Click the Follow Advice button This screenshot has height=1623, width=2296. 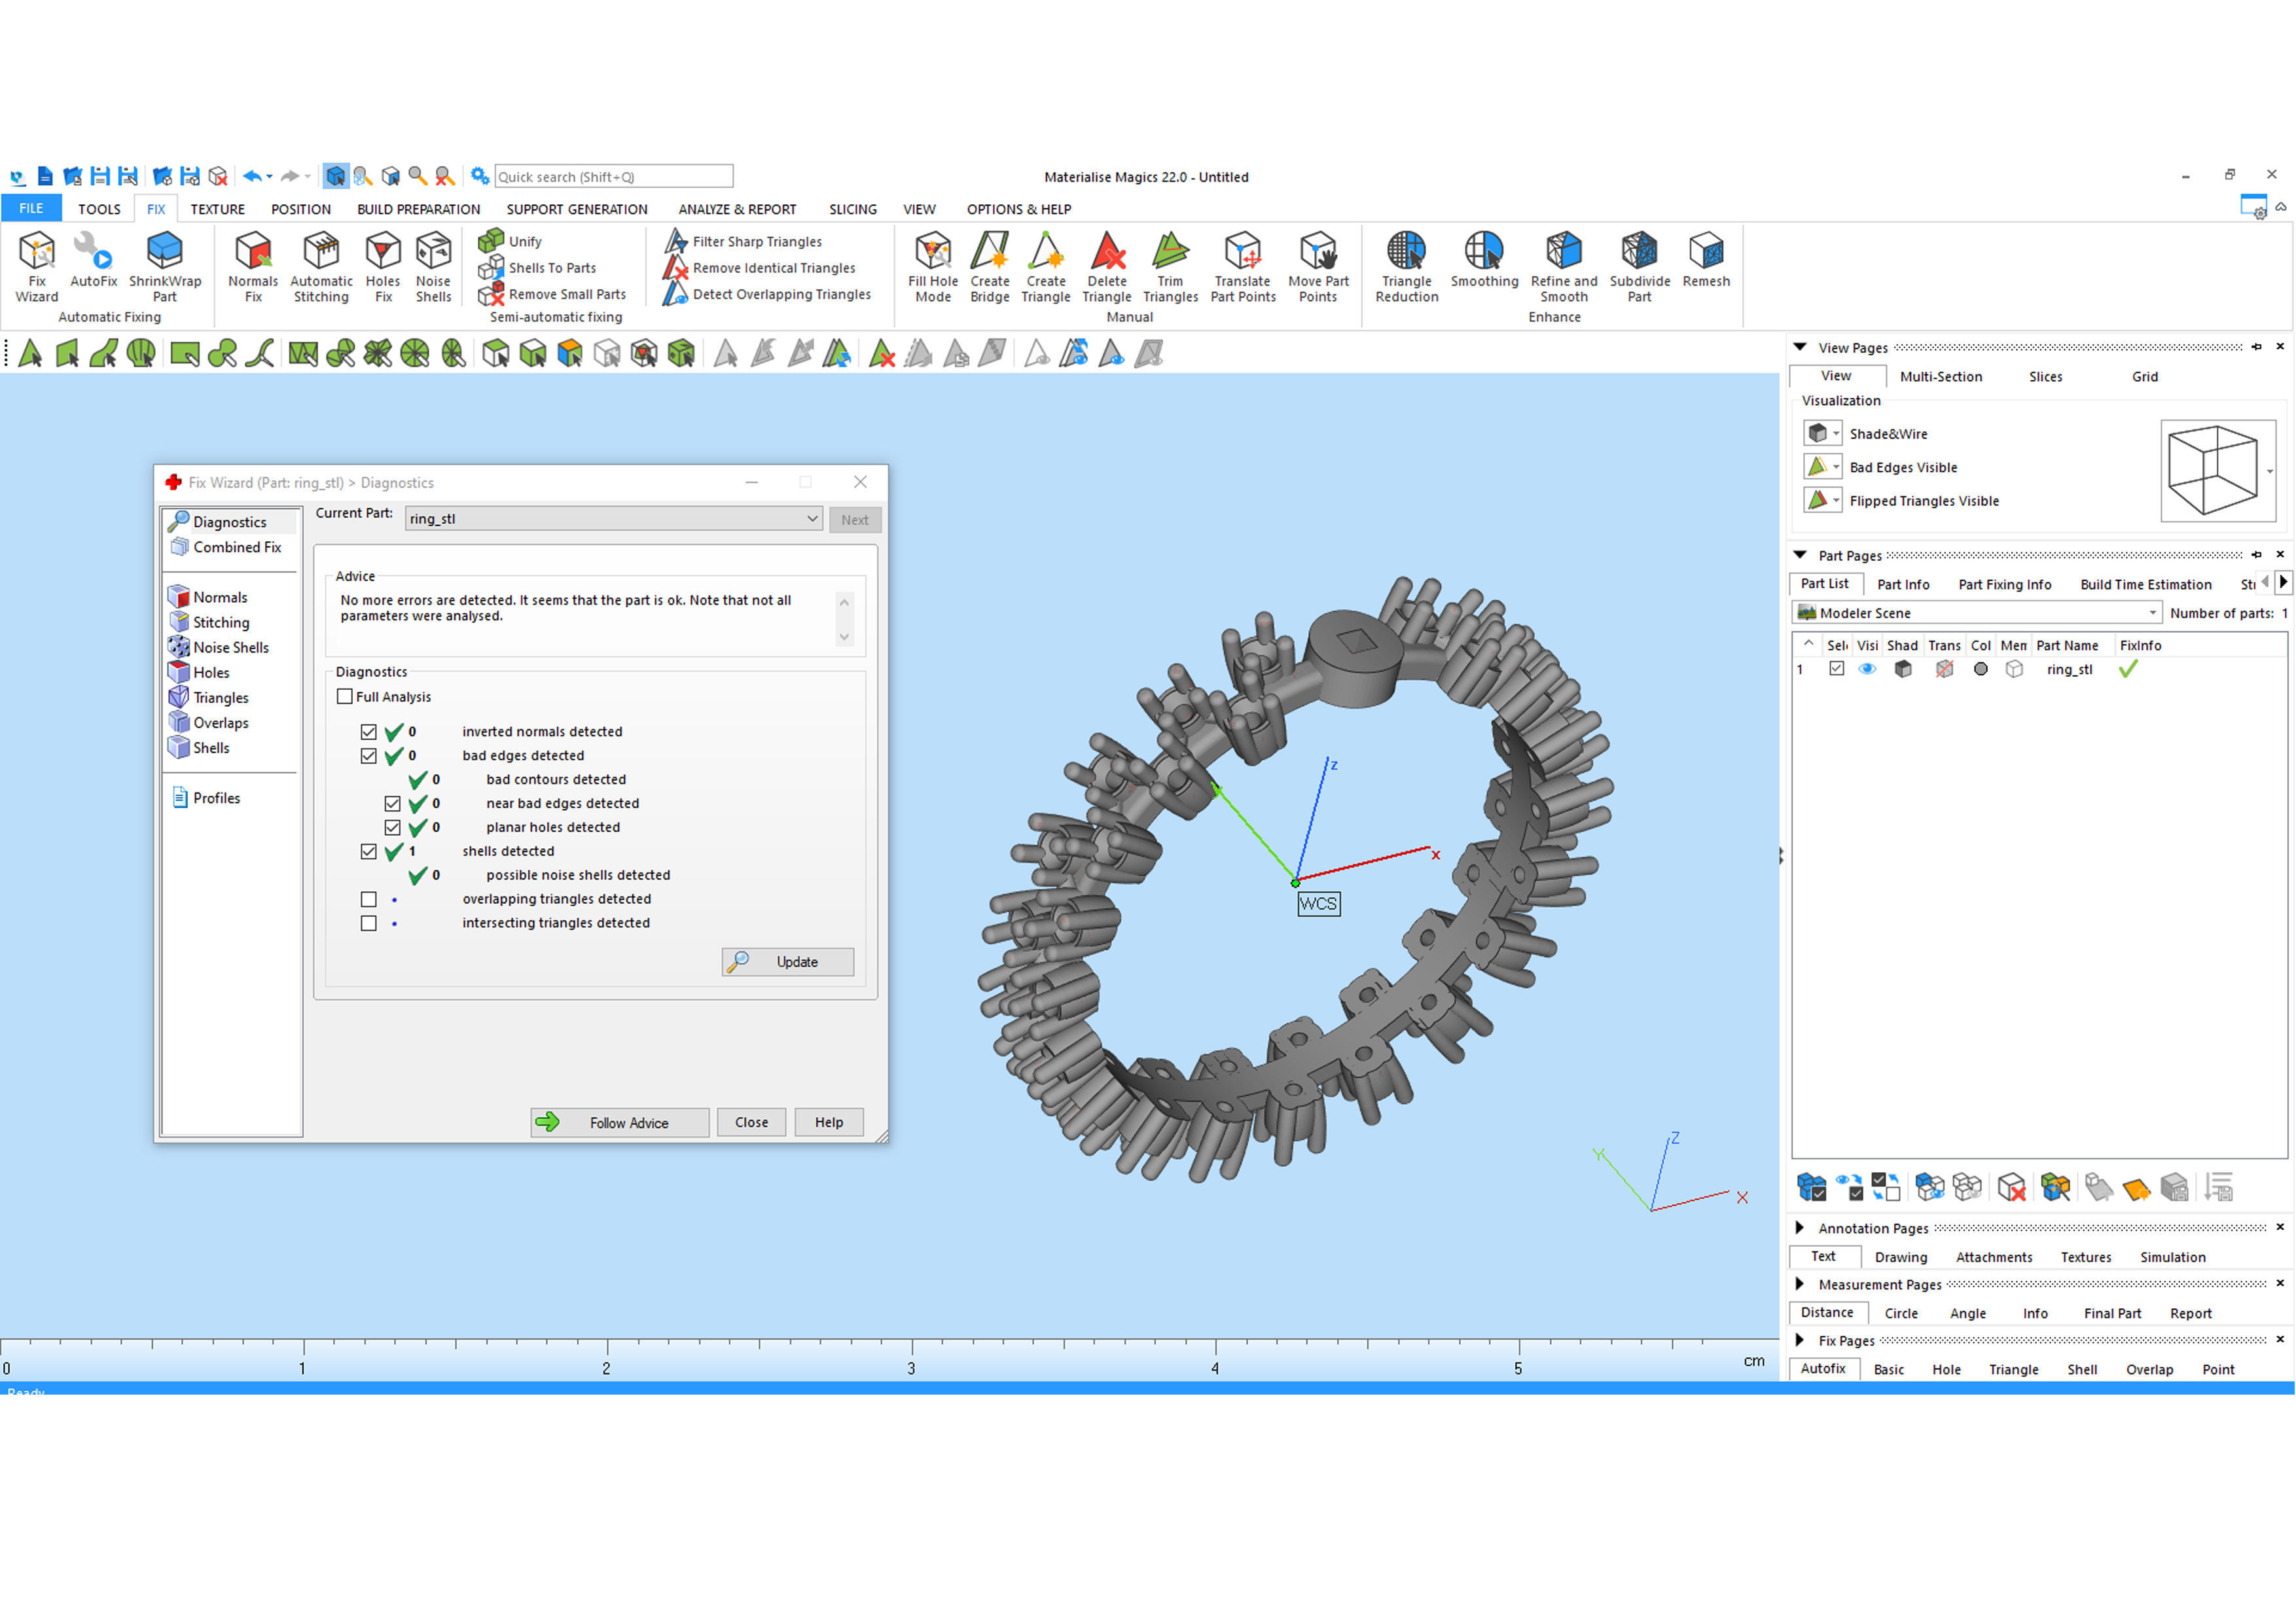[619, 1122]
